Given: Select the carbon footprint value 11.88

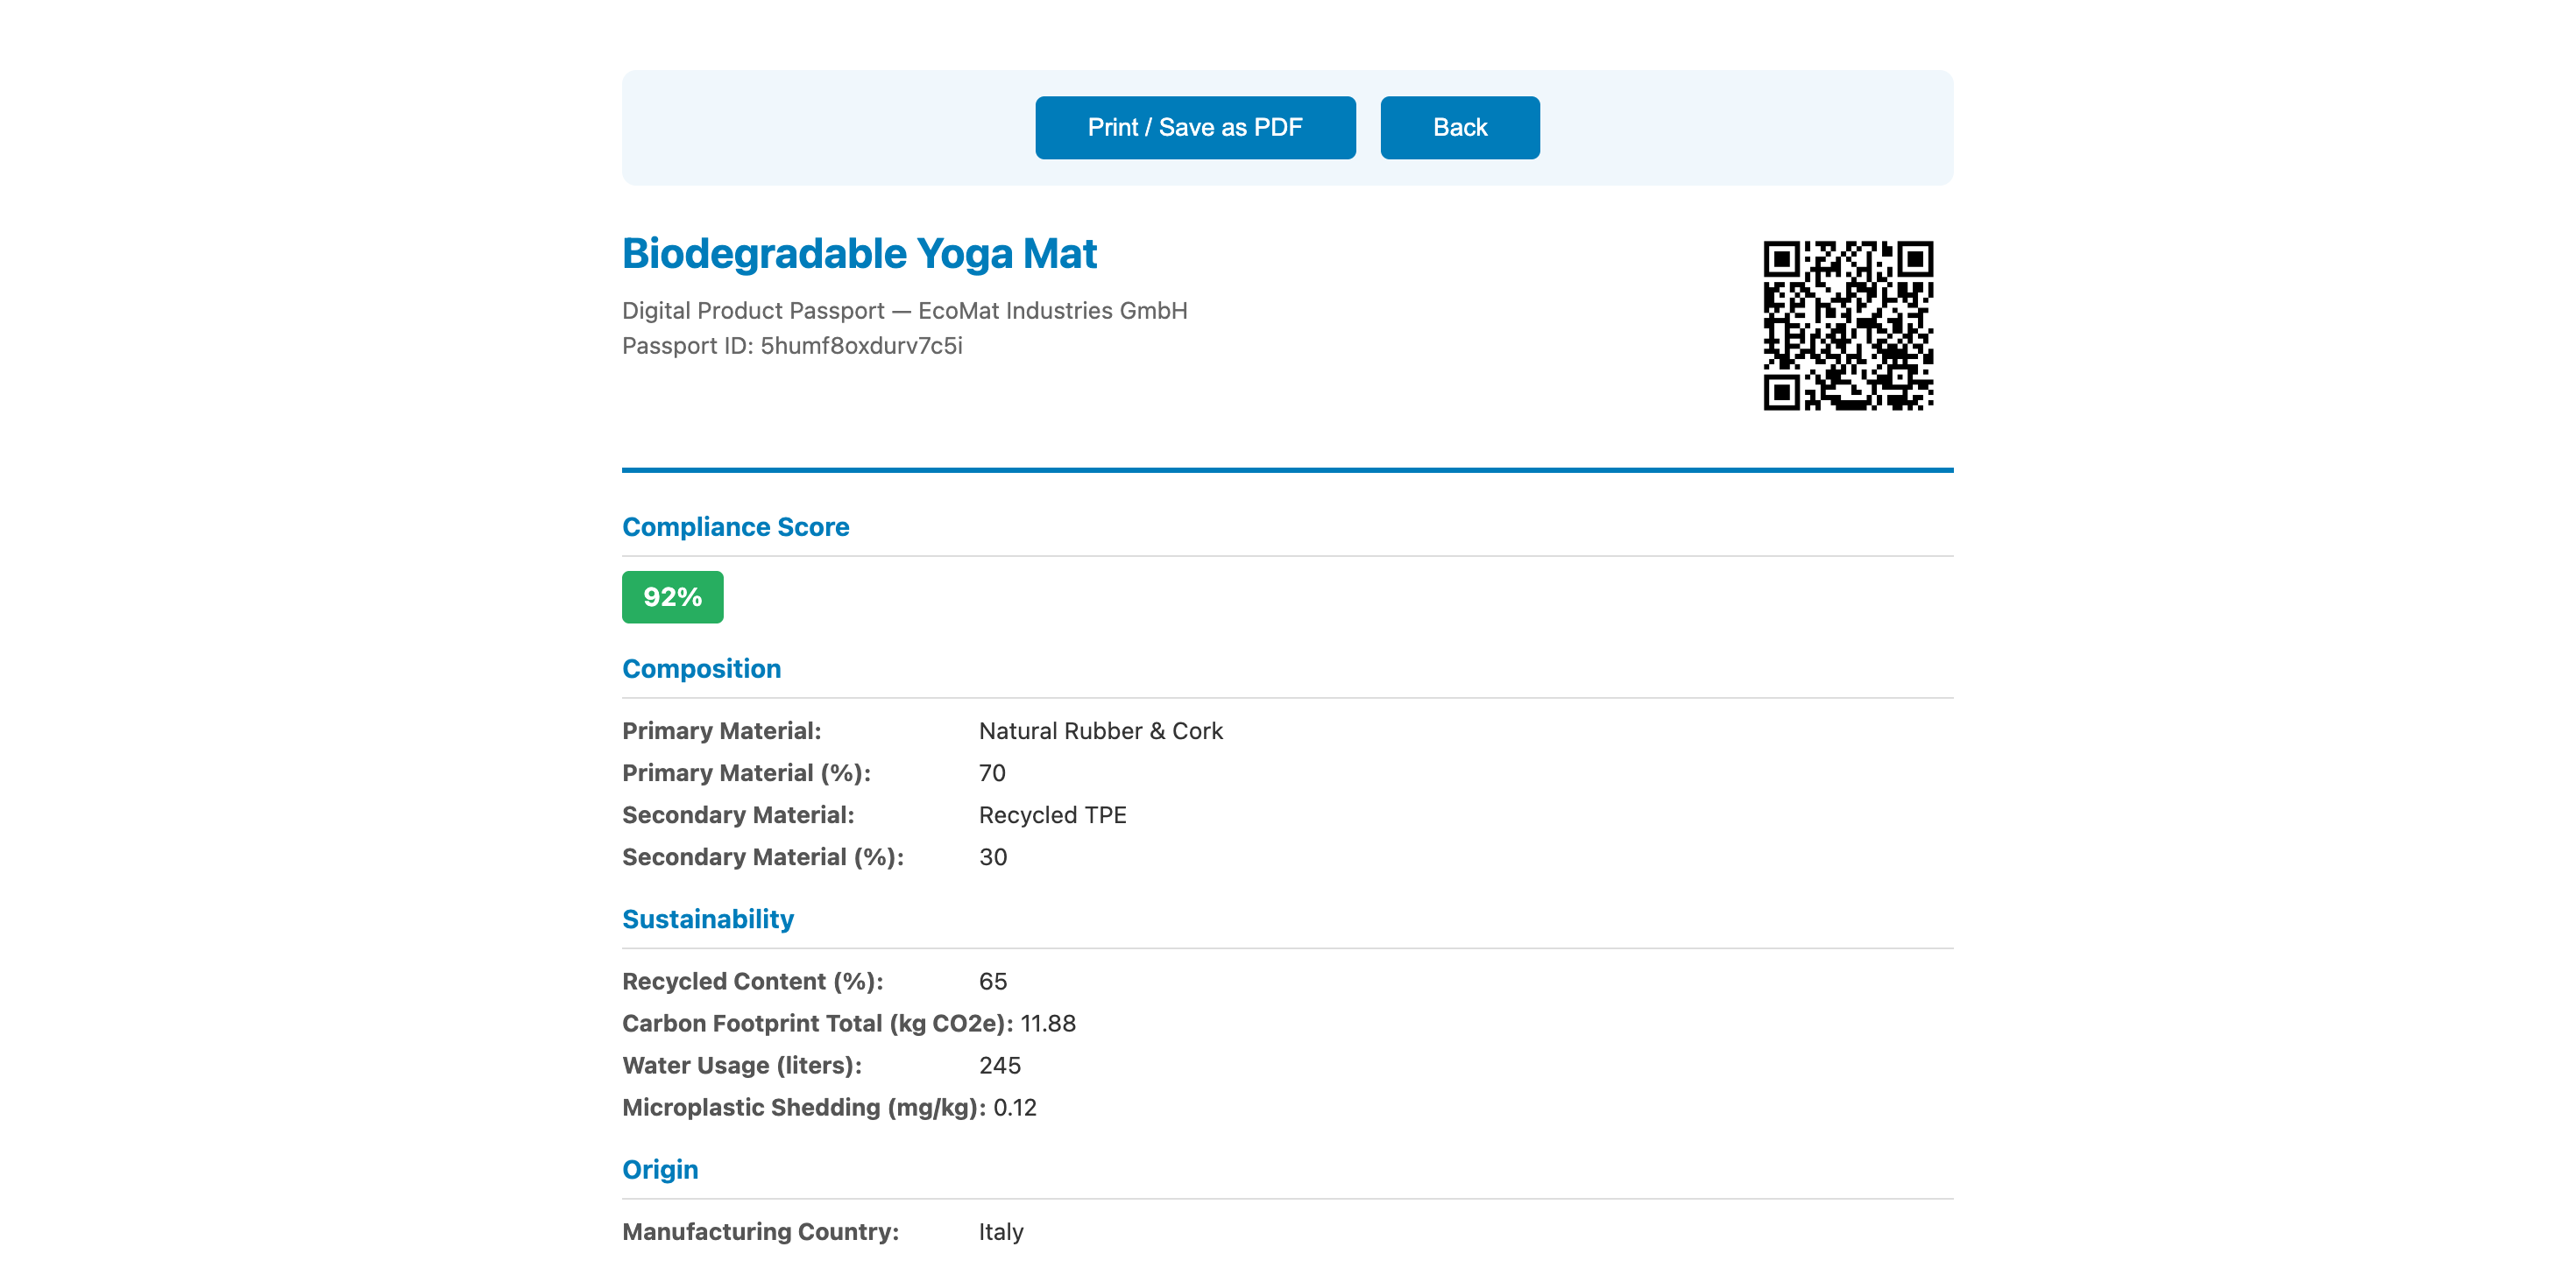Looking at the screenshot, I should 1047,1023.
